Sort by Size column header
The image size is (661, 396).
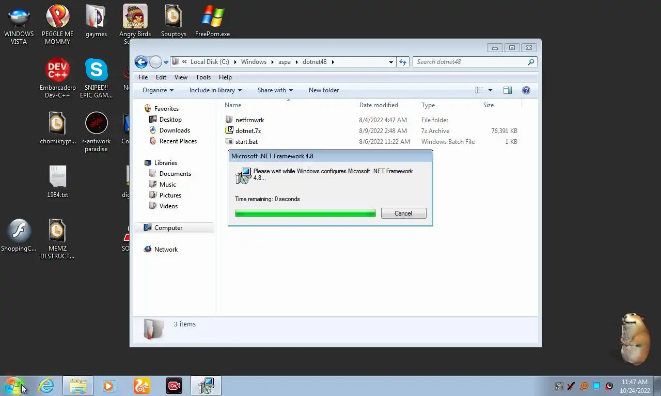(500, 105)
